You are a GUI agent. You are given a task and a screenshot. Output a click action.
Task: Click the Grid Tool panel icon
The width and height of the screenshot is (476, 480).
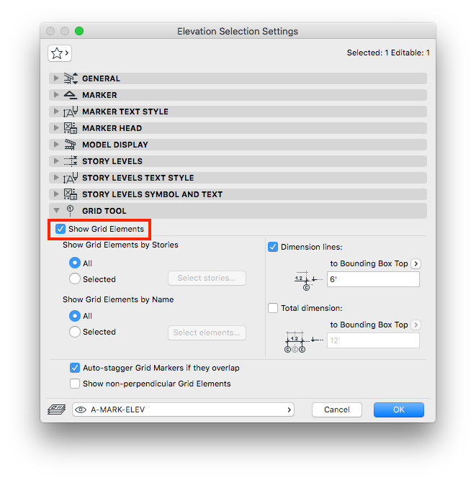coord(70,211)
